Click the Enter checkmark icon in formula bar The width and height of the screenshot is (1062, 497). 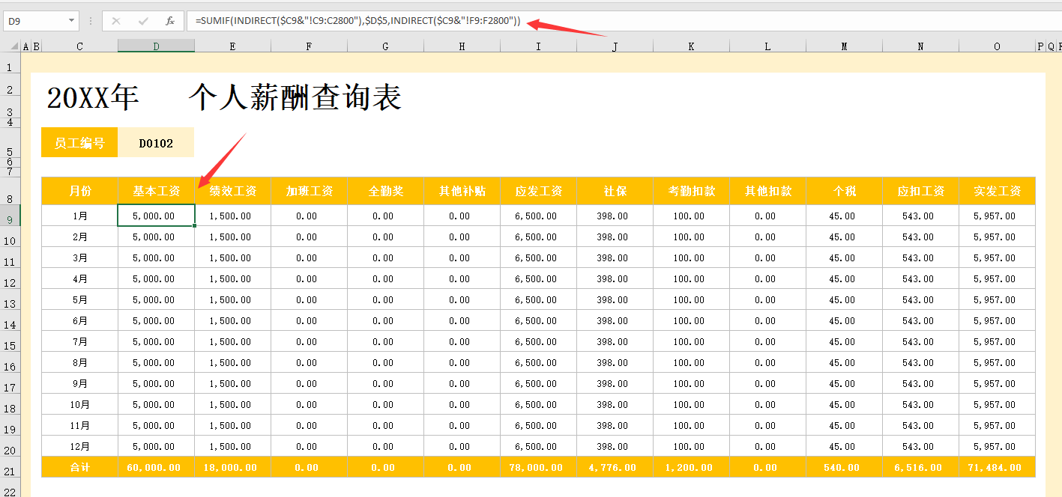pos(143,21)
